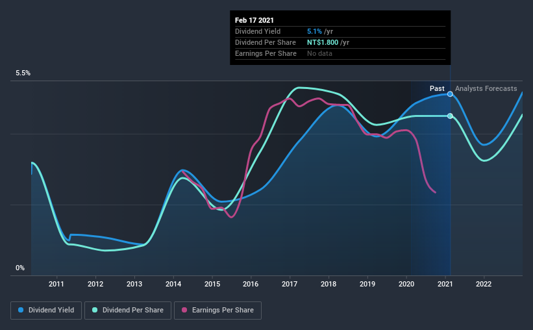
Task: Click the 2012 x-axis label
Action: [x=95, y=284]
